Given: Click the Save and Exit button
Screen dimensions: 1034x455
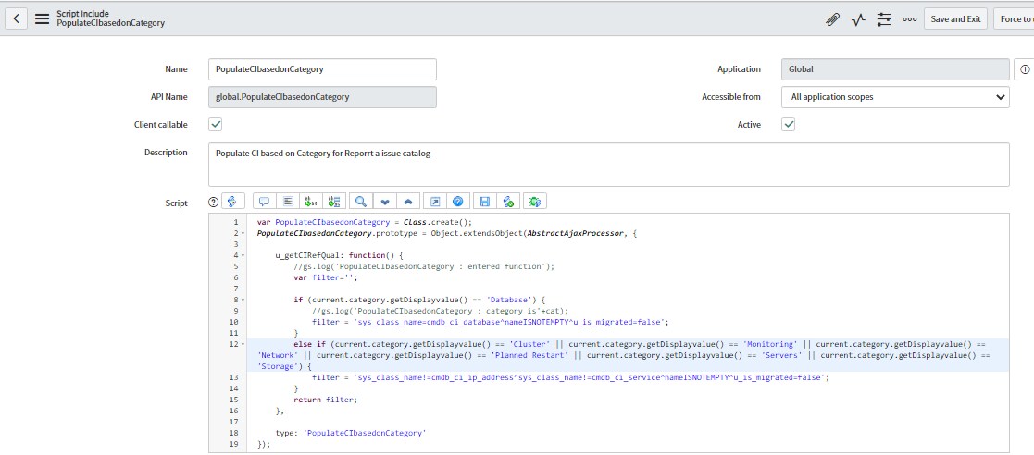Looking at the screenshot, I should (955, 19).
